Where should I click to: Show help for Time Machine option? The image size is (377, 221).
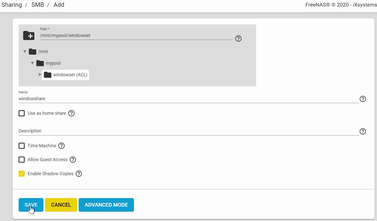(61, 146)
